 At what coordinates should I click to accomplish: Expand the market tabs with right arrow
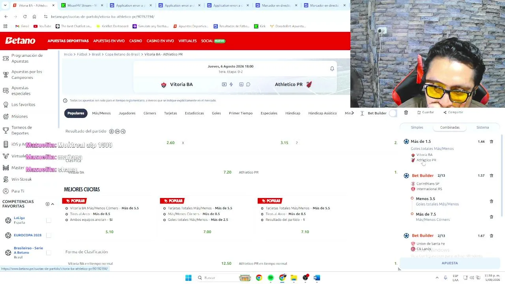pos(353,113)
